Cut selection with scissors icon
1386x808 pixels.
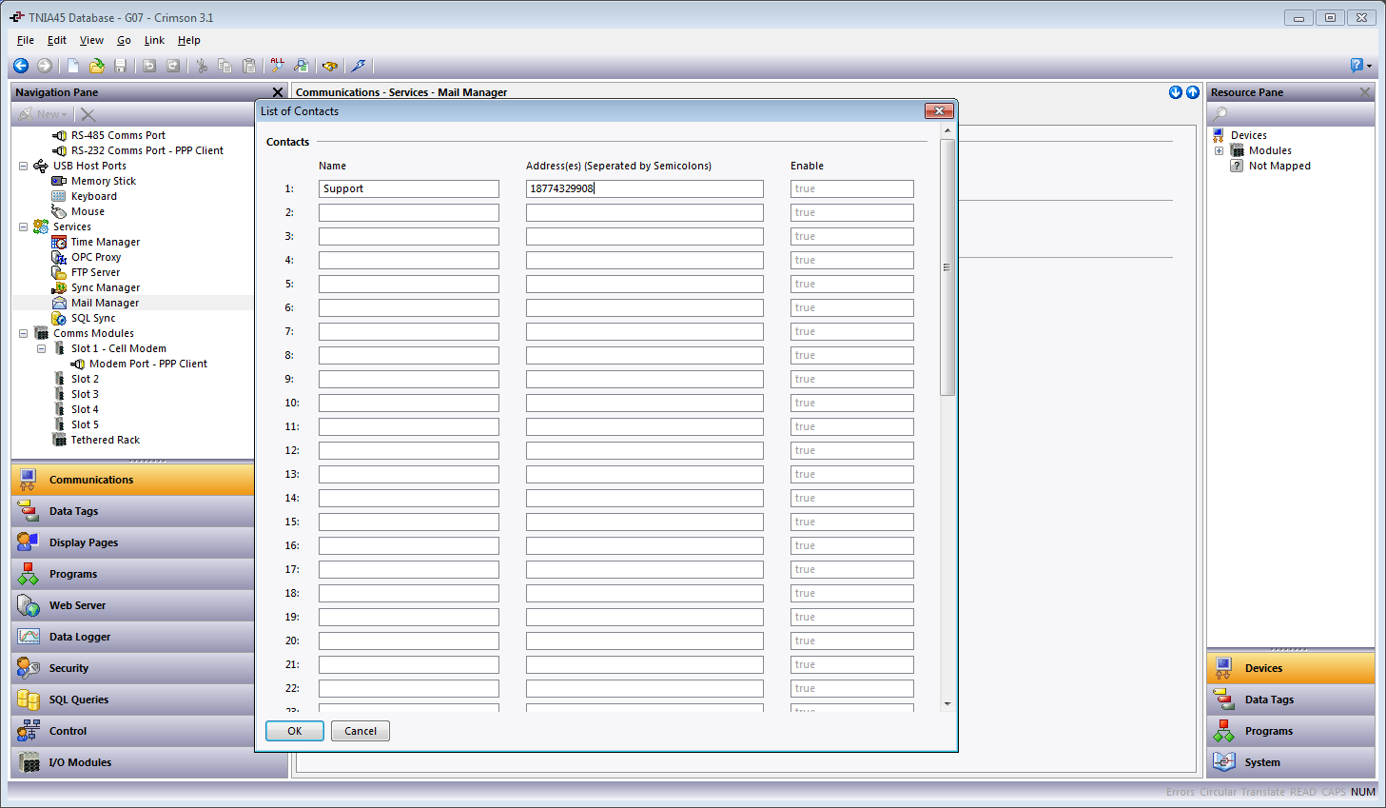coord(202,66)
